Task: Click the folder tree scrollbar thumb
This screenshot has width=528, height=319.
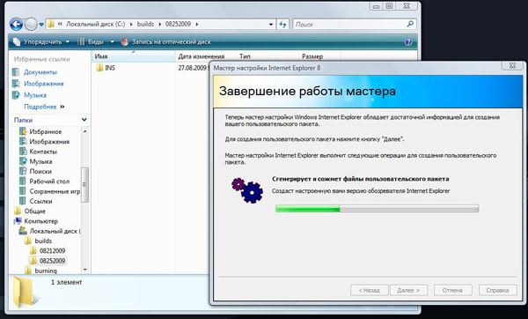Action: pos(84,184)
